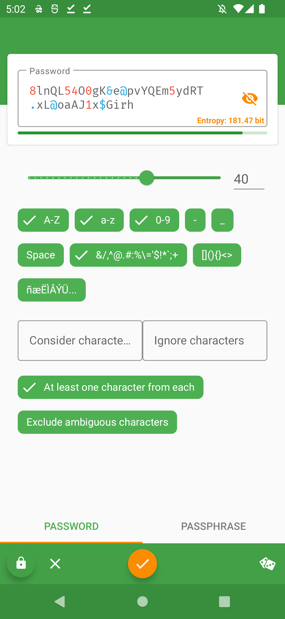Enable the bracket characters chip
The image size is (285, 619).
(217, 255)
